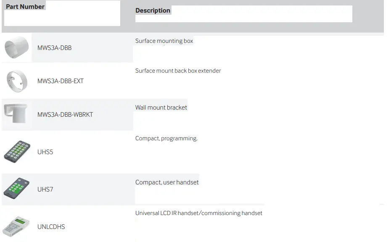Select the UHS7 part number text

pyautogui.click(x=45, y=189)
